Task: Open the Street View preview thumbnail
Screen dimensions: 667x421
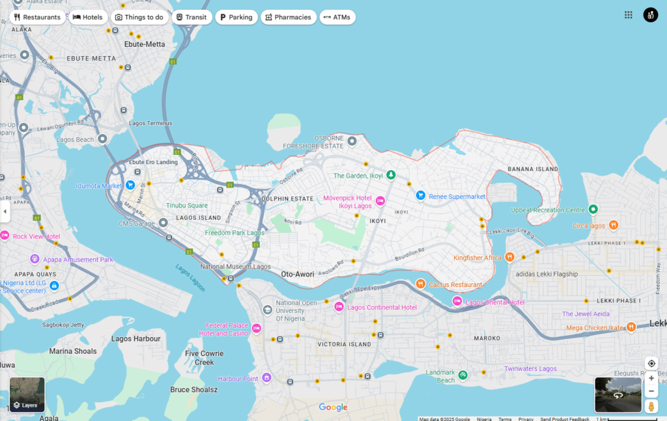Action: (x=618, y=395)
